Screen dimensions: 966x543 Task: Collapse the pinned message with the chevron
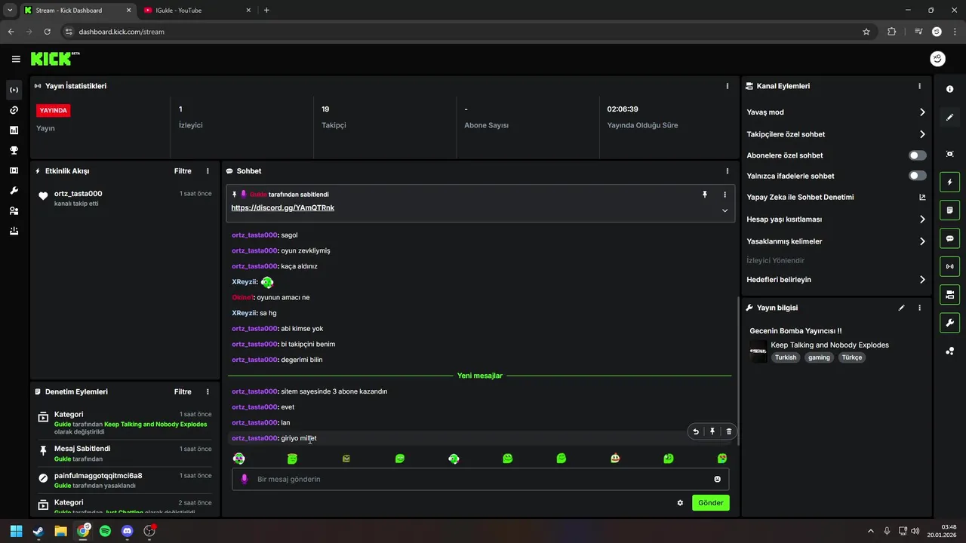724,210
